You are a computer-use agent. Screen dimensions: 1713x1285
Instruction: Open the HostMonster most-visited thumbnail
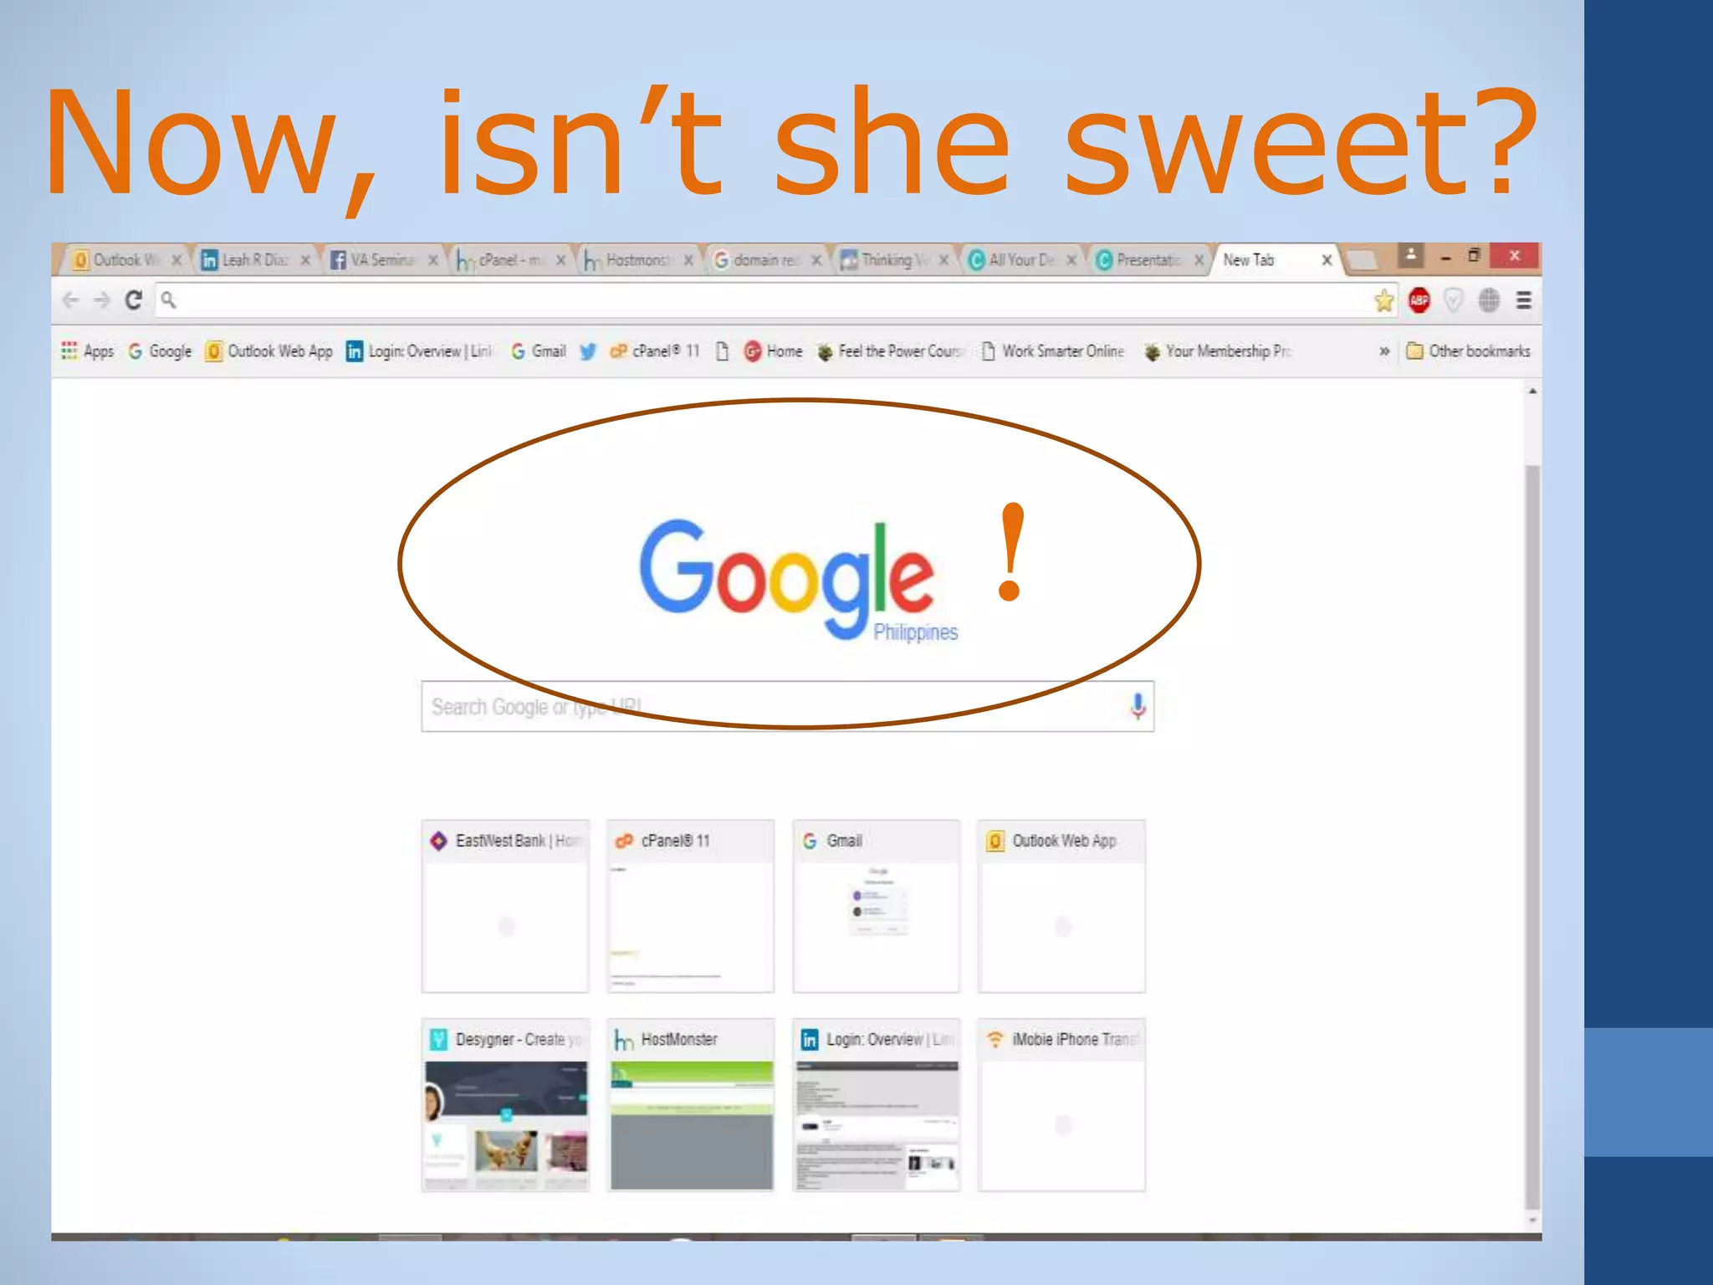point(691,1106)
